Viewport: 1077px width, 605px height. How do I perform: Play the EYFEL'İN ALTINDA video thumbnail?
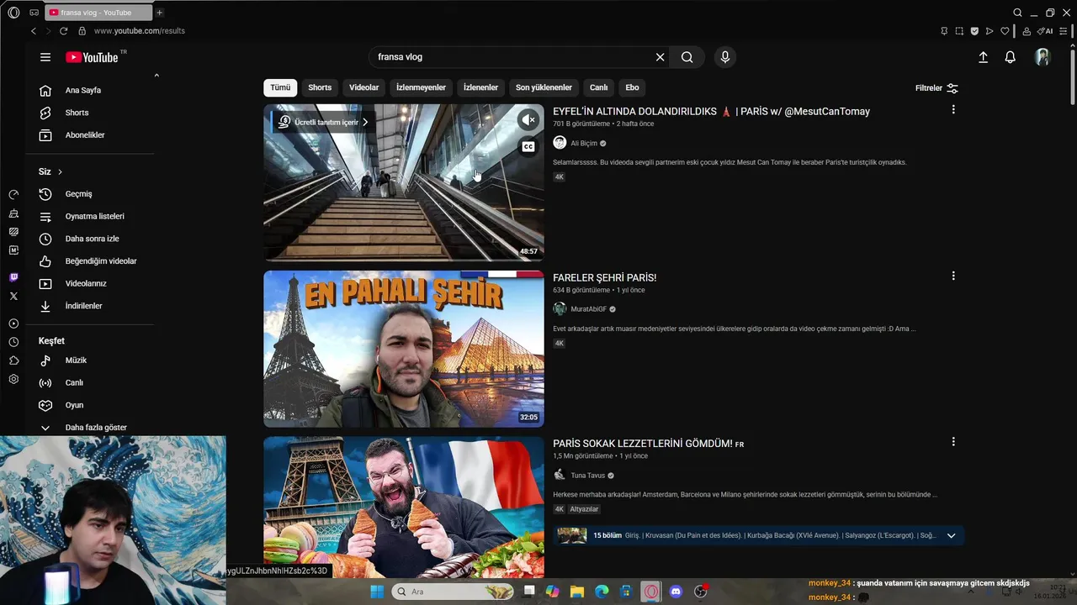click(x=404, y=182)
